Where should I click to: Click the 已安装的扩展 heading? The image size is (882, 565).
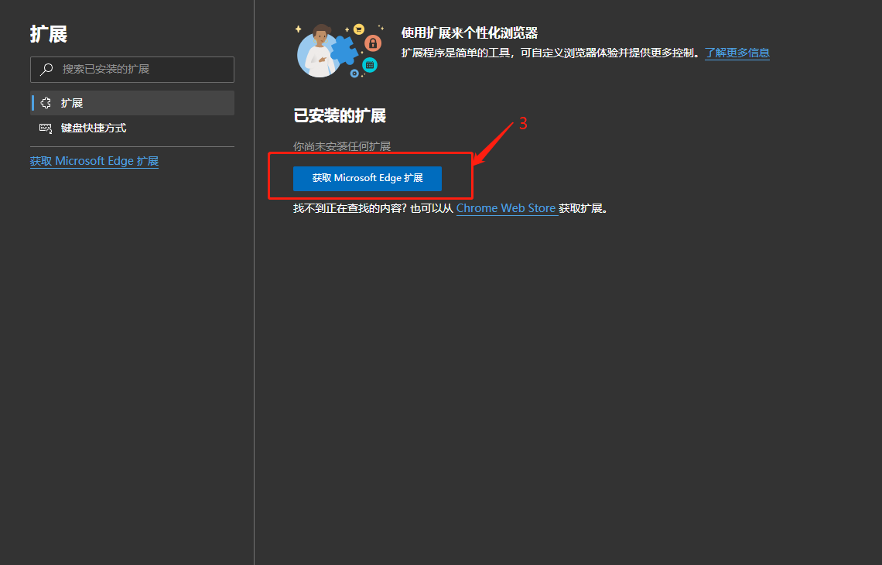pos(339,116)
